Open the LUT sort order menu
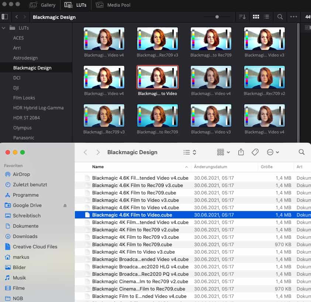311x302 pixels. [242, 17]
